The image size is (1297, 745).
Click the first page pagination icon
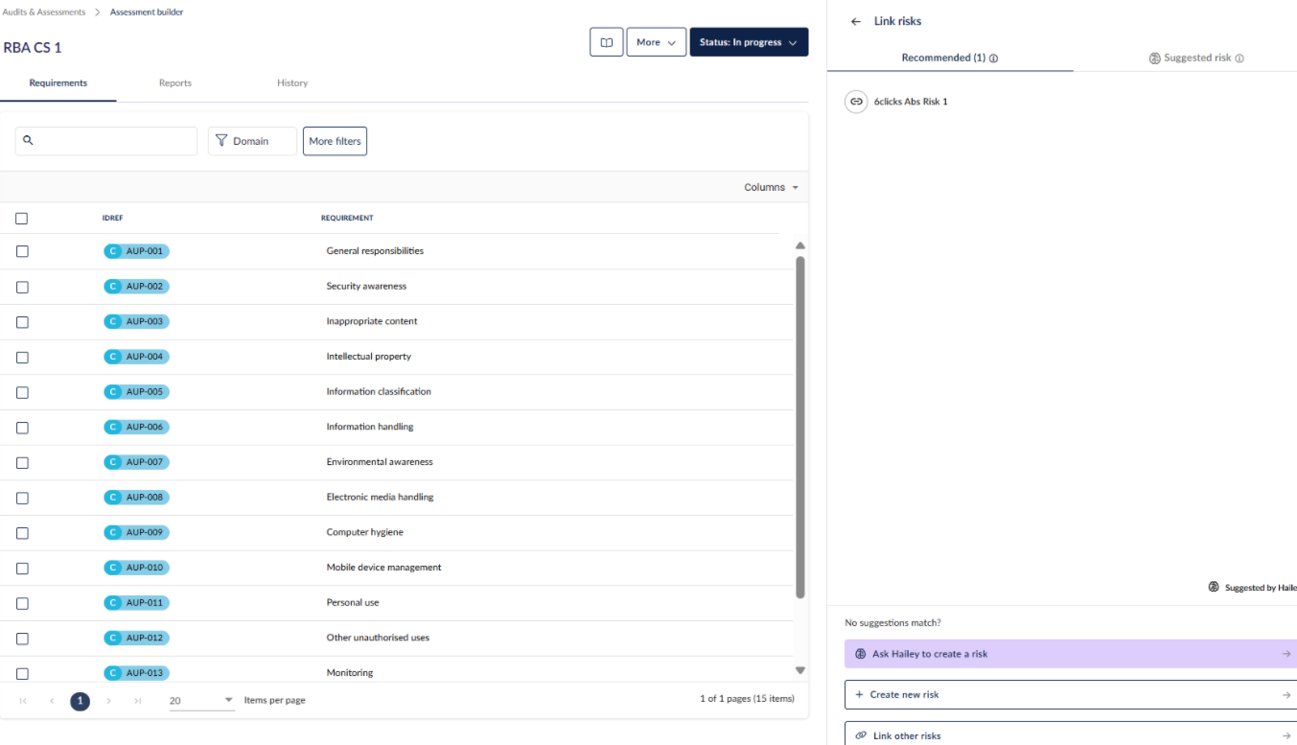[23, 701]
